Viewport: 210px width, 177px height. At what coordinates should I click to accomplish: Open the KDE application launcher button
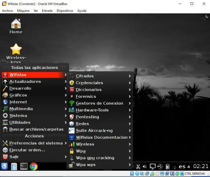tap(4, 166)
